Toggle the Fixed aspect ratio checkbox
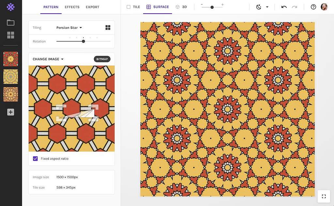Image resolution: width=334 pixels, height=206 pixels. tap(35, 159)
